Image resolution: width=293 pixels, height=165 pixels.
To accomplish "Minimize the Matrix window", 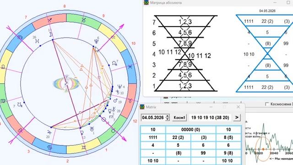I will coord(211,107).
